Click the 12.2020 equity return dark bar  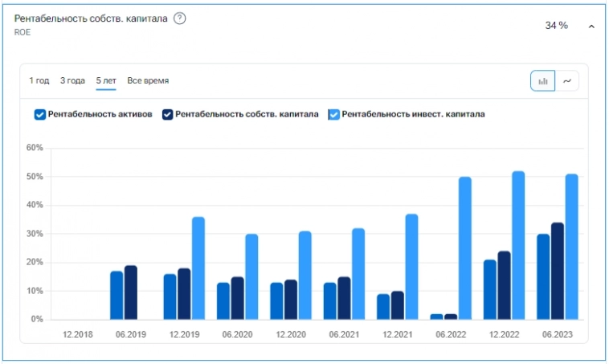click(291, 300)
